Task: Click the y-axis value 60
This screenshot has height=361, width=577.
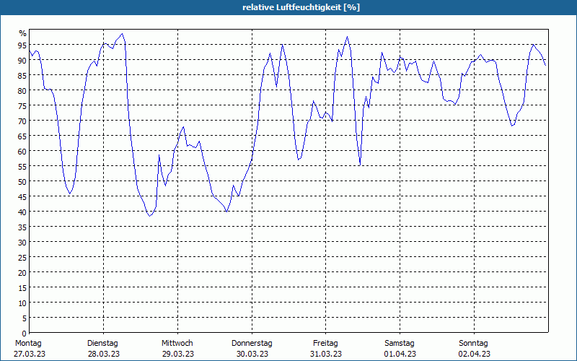Action: [22, 151]
